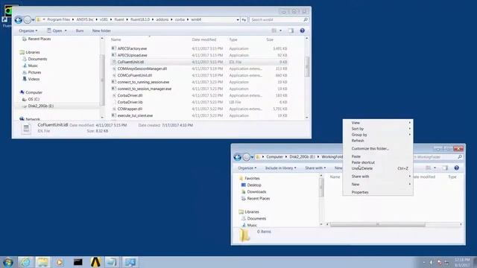Show hidden system tray icons arrow
This screenshot has width=477, height=268.
(424, 263)
